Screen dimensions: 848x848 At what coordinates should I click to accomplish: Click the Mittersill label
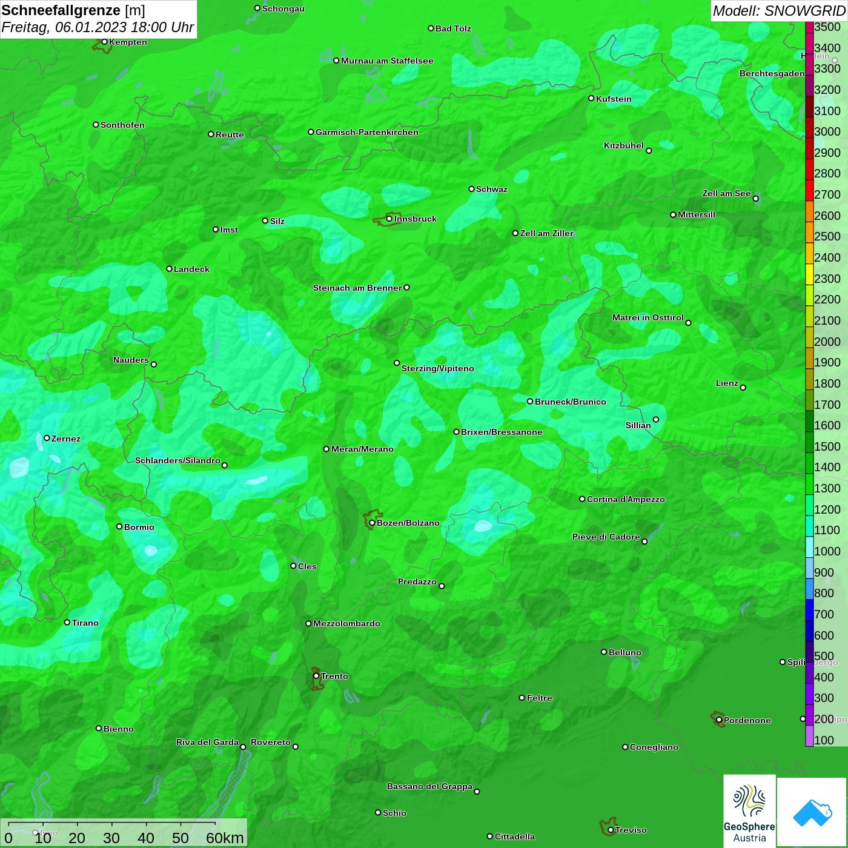[x=697, y=214]
